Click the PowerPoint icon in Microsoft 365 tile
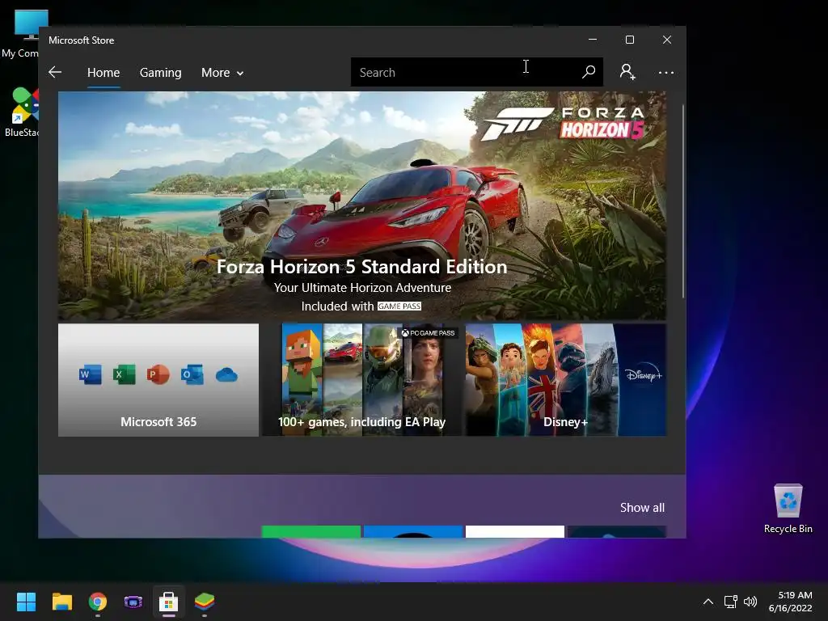828x621 pixels. click(158, 375)
